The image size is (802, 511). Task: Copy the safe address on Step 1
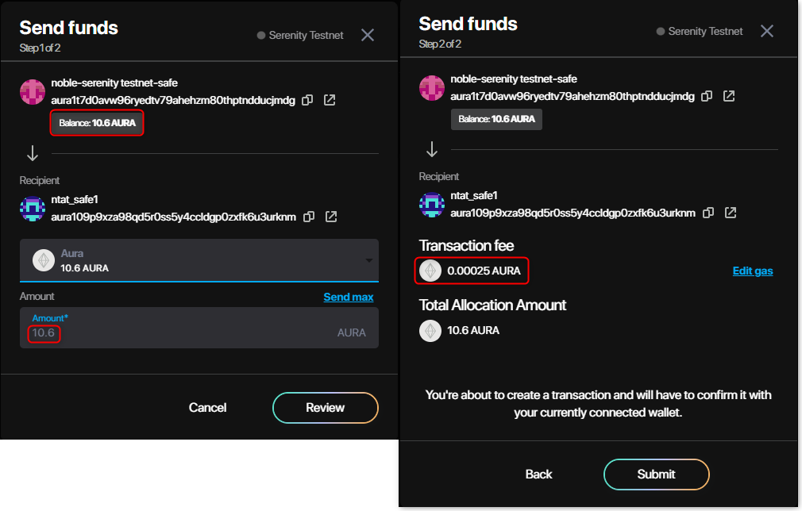pyautogui.click(x=308, y=100)
